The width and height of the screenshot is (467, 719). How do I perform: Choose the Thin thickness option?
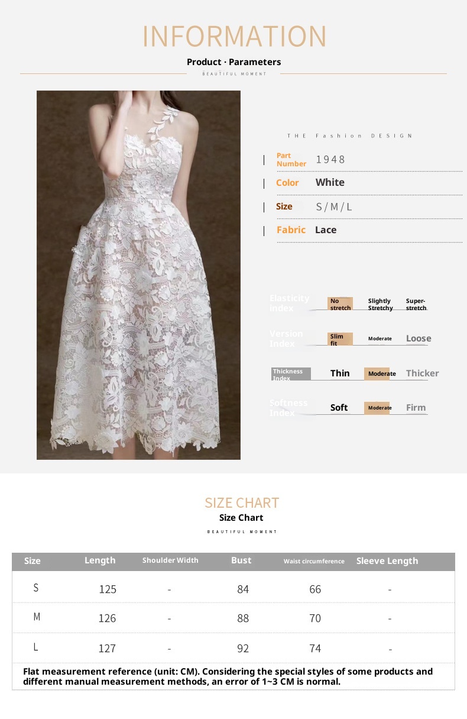tap(340, 373)
